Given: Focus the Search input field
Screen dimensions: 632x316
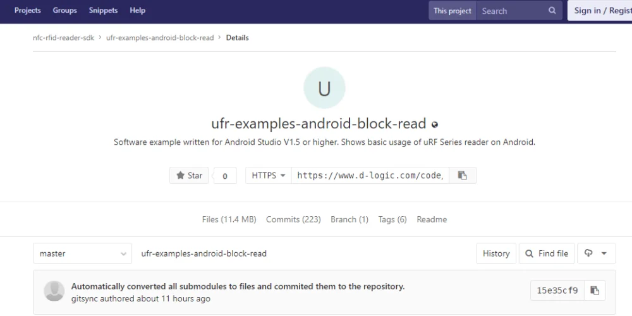Looking at the screenshot, I should point(512,11).
